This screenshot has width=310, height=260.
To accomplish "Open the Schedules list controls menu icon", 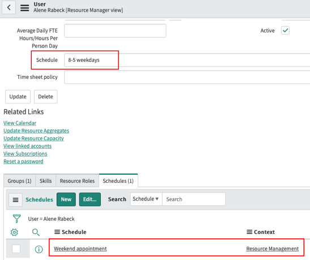I will [x=16, y=200].
